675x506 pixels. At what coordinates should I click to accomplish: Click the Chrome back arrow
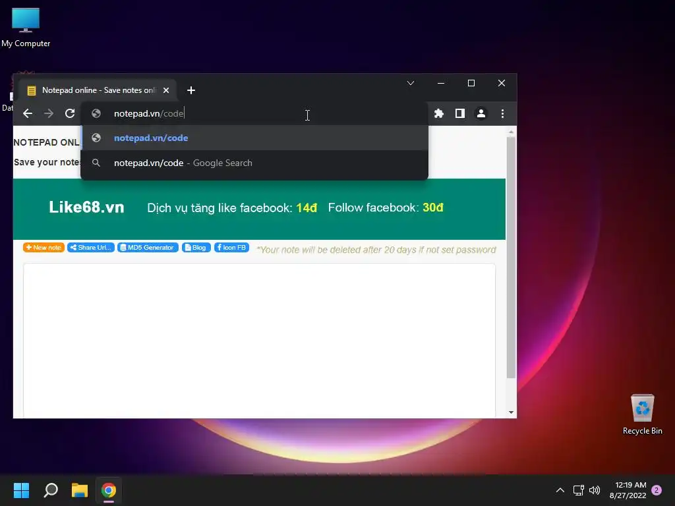(x=28, y=113)
